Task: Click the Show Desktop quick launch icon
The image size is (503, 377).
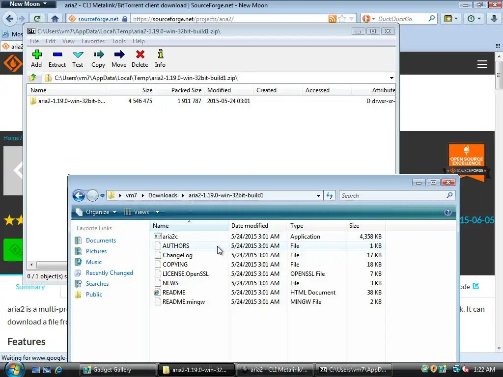Action: tap(35, 370)
